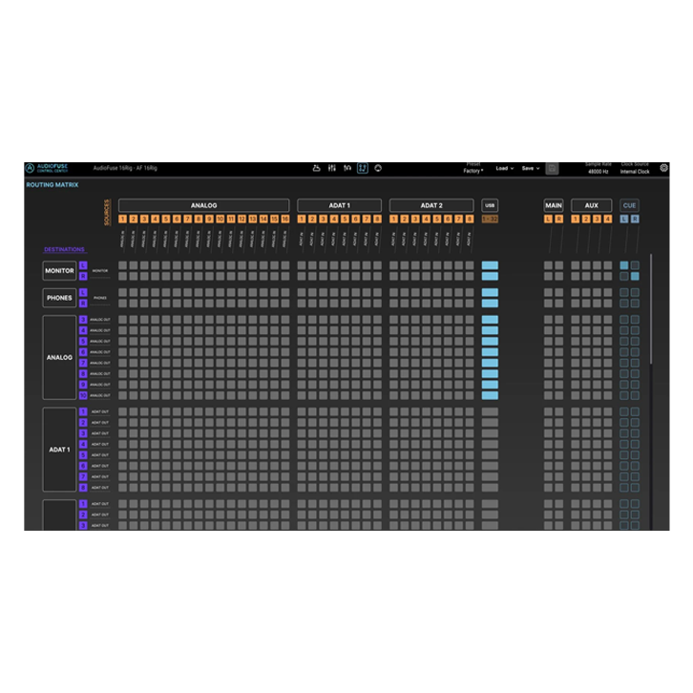Toggle USB routing to Phones L
The image size is (693, 693).
[490, 292]
